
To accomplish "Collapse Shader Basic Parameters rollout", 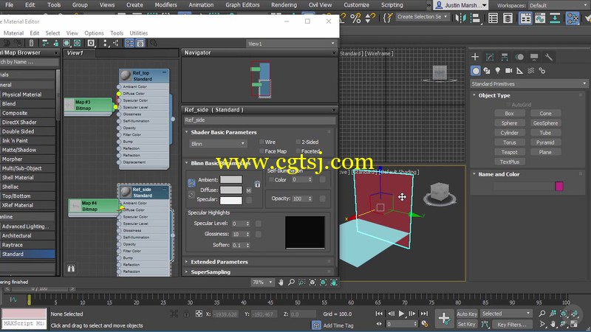I will click(224, 132).
